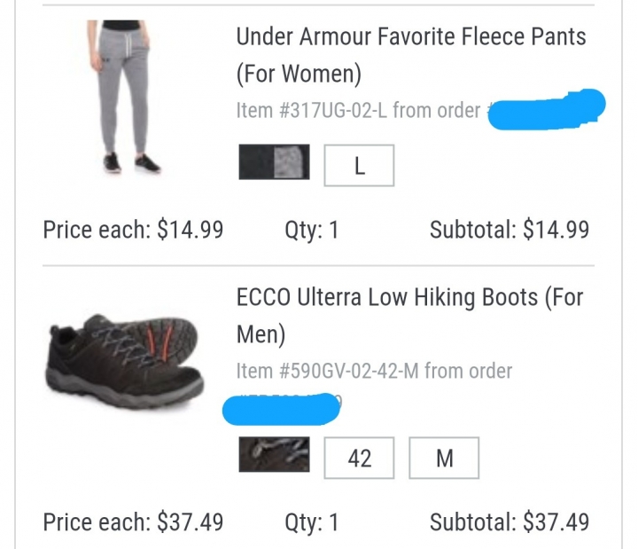The image size is (638, 549).
Task: Select width M box for hiking boots
Action: coord(444,458)
